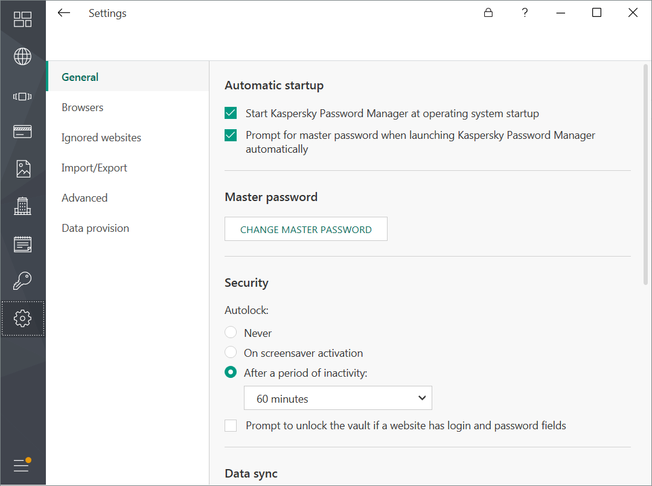The height and width of the screenshot is (486, 652).
Task: Open the Import/Export settings section
Action: [94, 168]
